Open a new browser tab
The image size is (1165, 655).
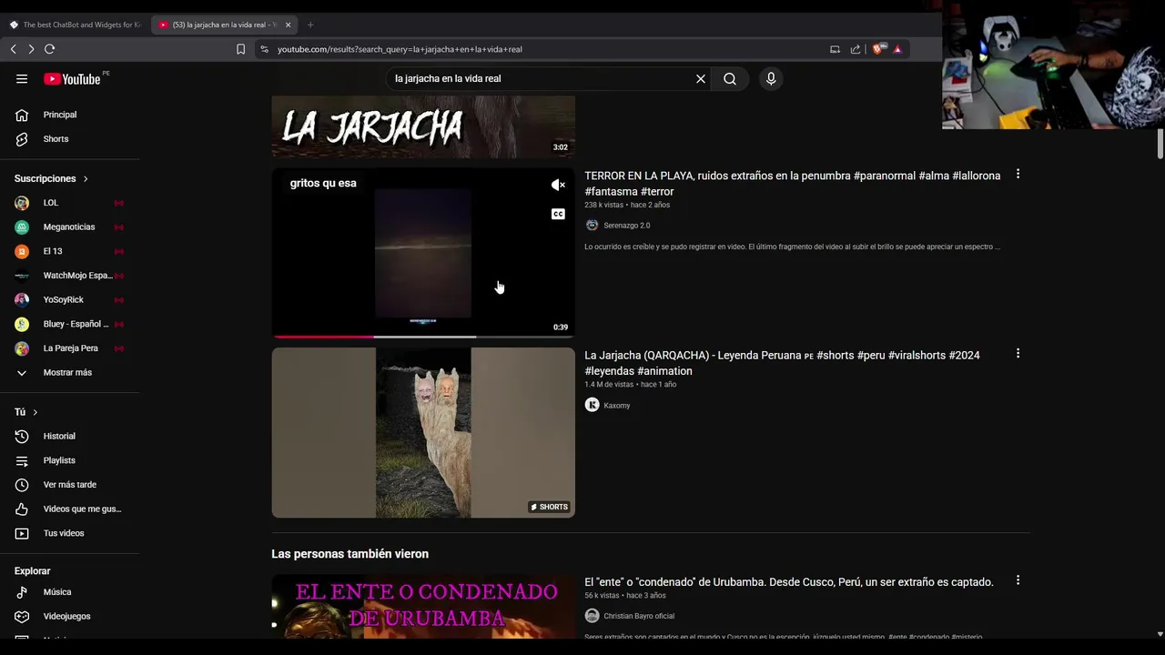pos(310,25)
